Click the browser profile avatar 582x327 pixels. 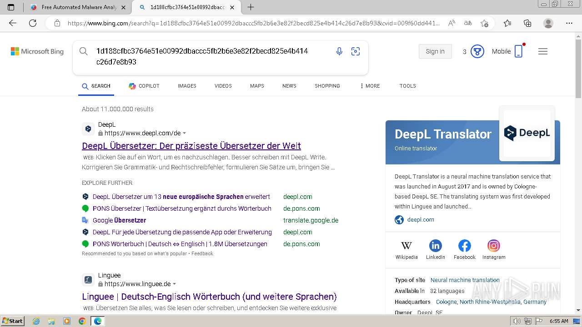pyautogui.click(x=548, y=23)
